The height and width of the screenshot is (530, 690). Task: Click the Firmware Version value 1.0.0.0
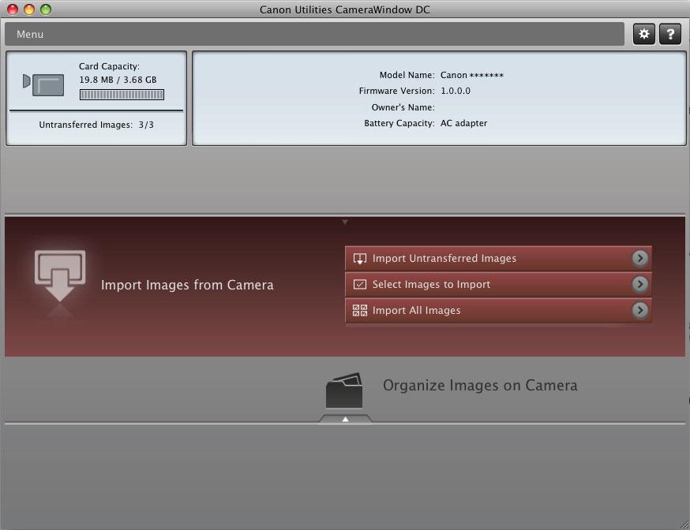click(x=456, y=91)
